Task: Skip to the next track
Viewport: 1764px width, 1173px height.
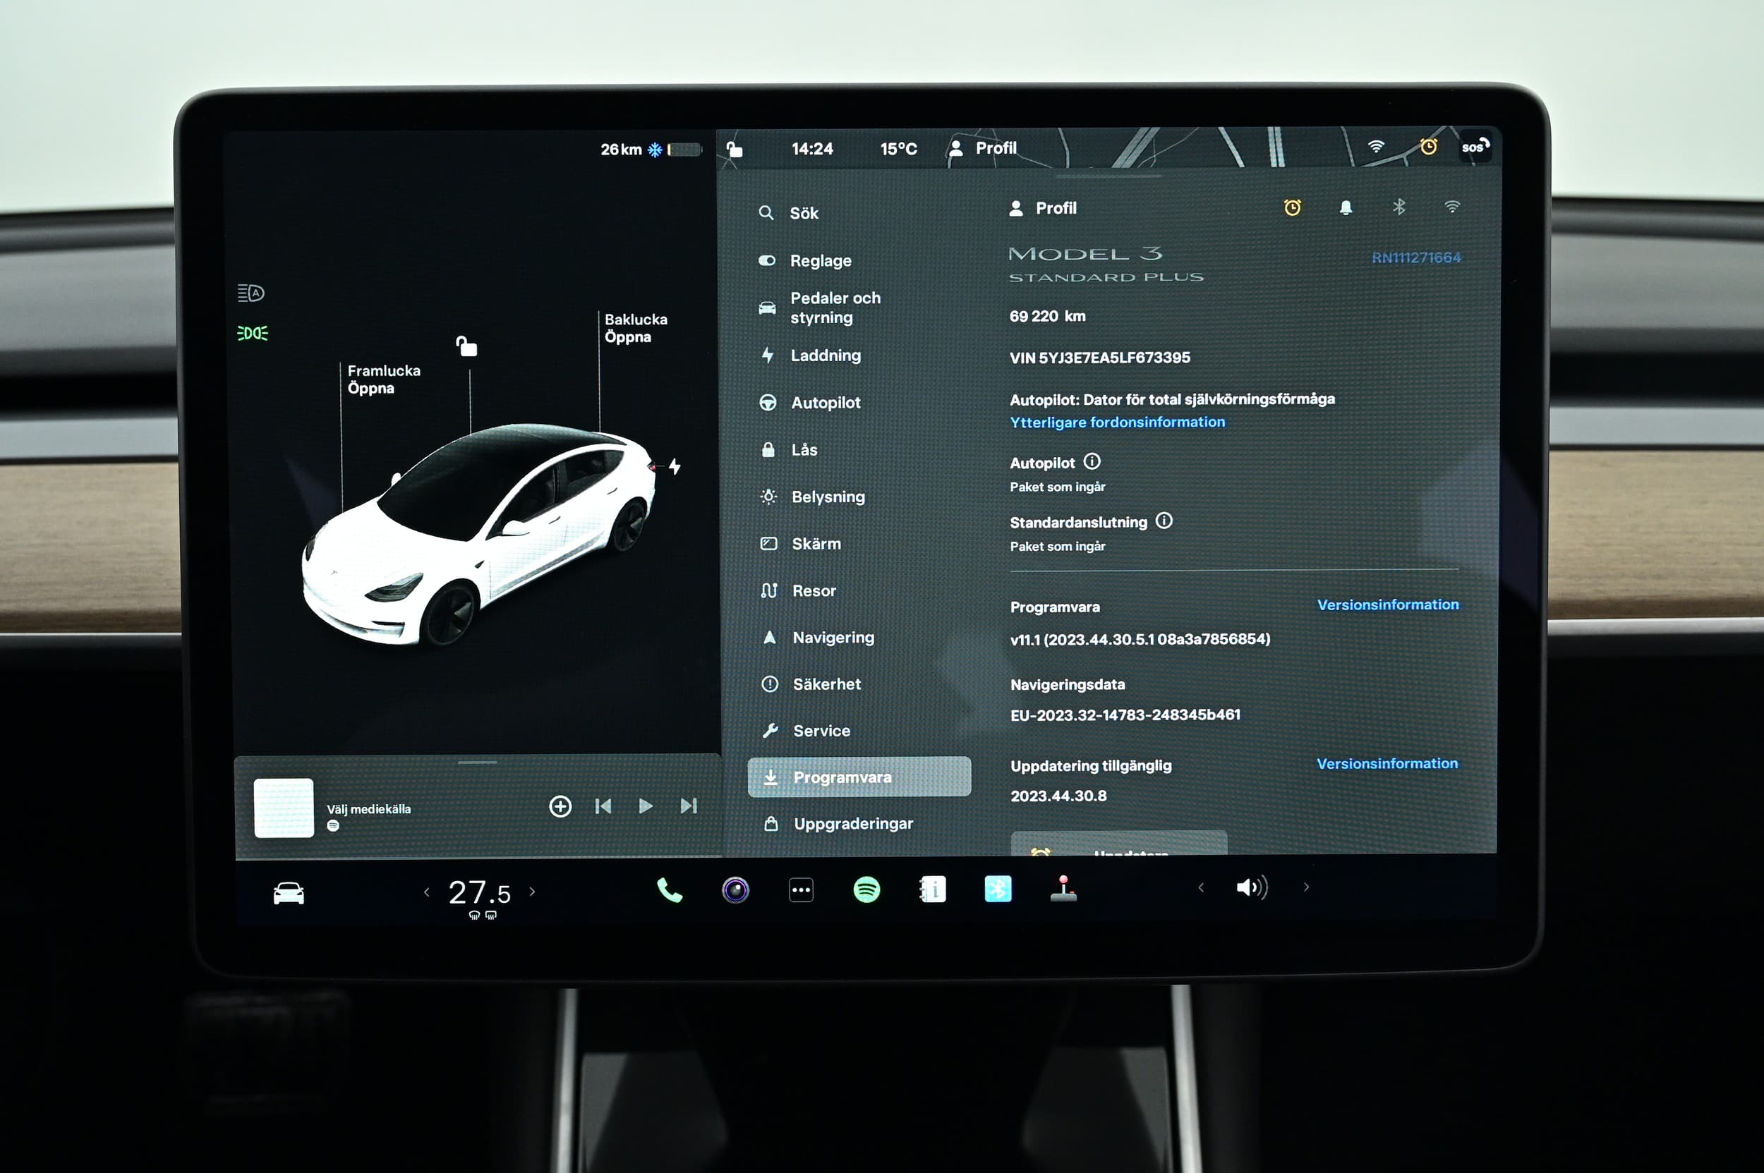Action: click(x=689, y=806)
